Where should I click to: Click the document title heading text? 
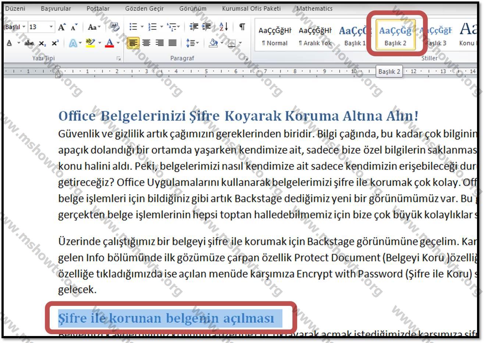tap(238, 116)
